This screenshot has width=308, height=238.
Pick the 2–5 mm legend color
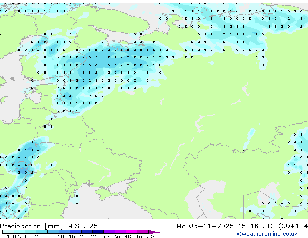(42, 232)
